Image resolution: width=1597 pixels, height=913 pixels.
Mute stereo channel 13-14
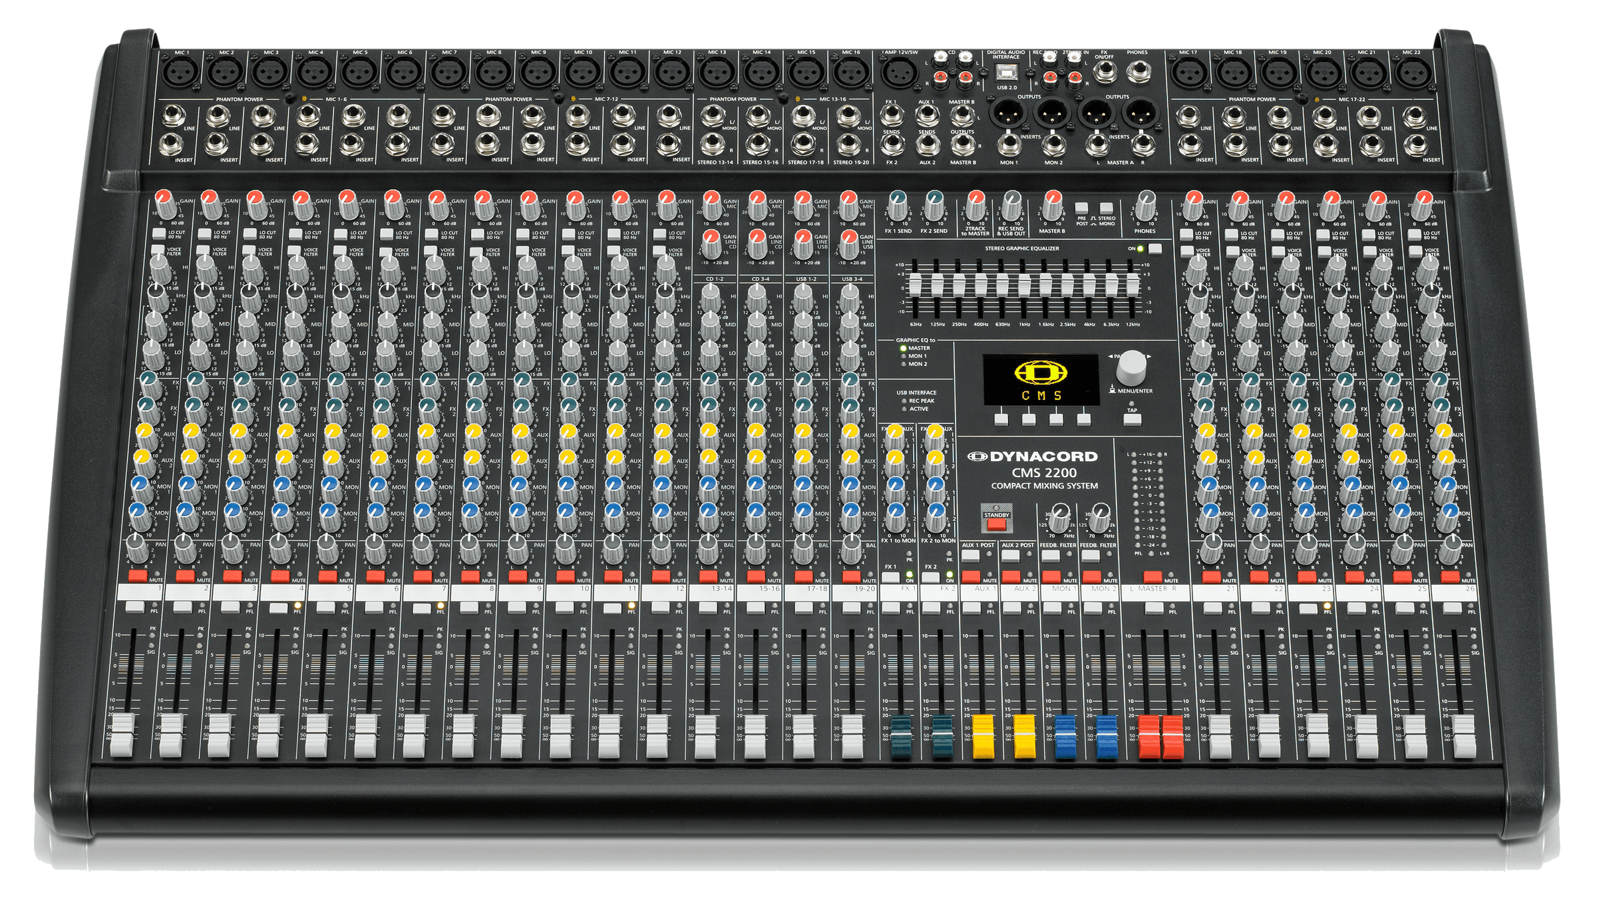(709, 576)
